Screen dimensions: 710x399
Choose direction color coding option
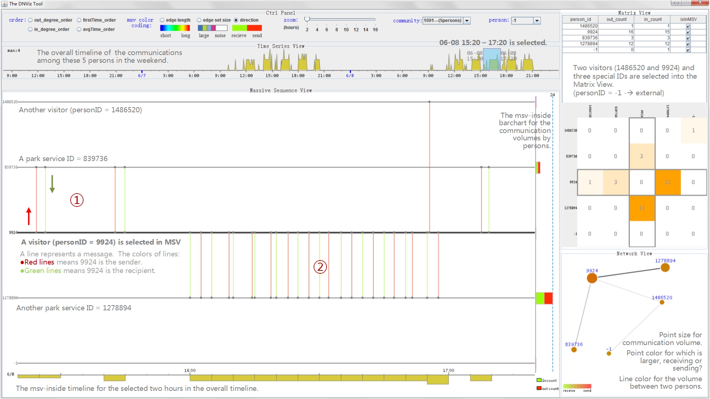point(236,20)
